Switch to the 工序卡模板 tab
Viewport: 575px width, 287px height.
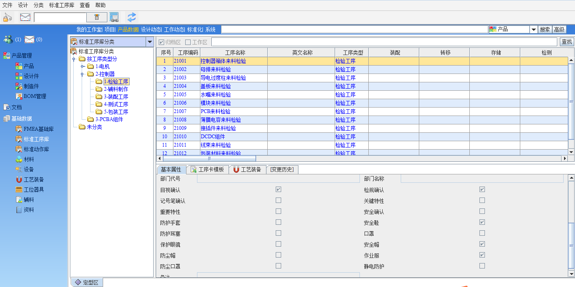pos(207,169)
